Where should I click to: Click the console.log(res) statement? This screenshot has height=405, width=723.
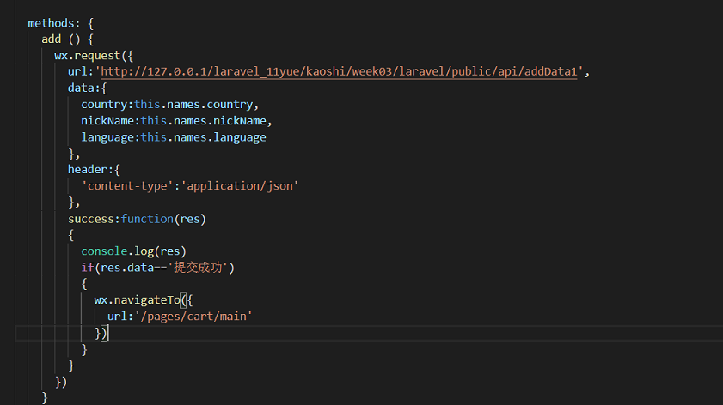click(134, 251)
